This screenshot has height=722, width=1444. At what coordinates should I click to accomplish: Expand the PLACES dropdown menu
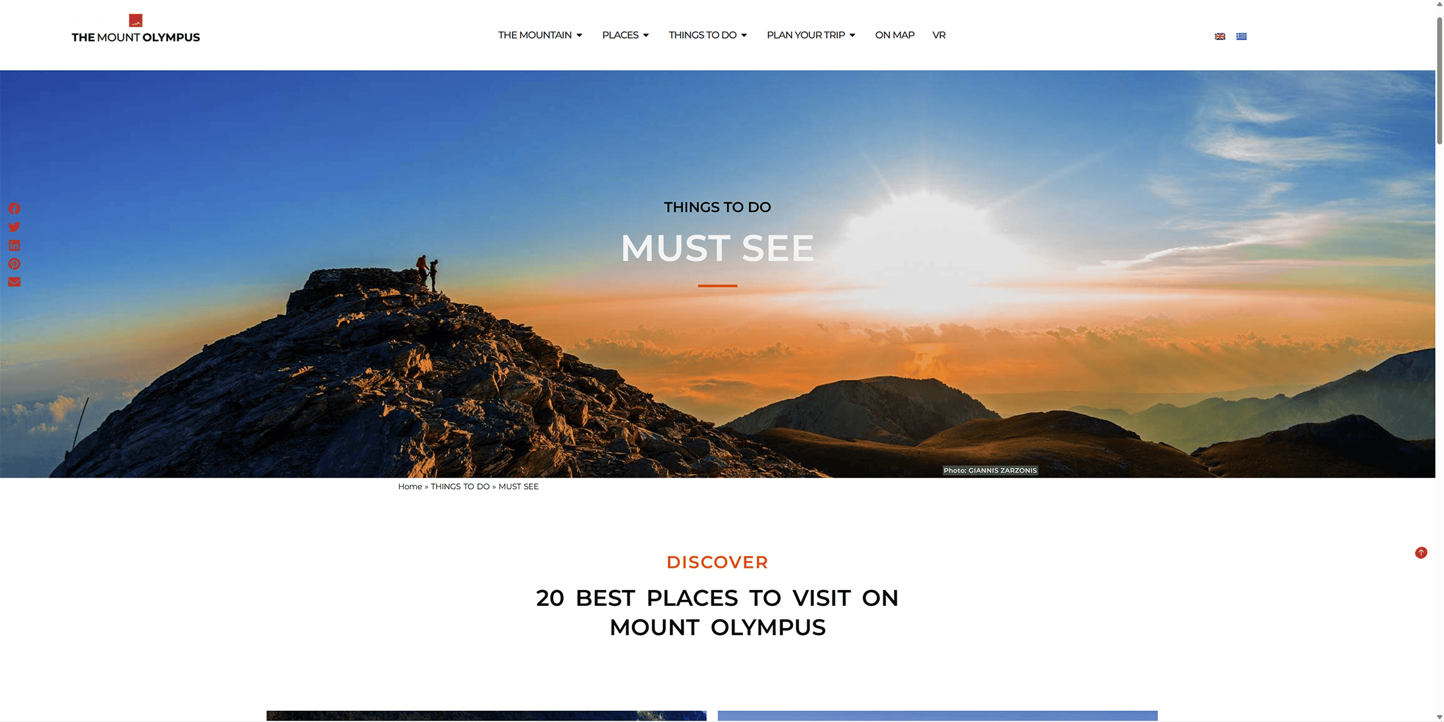626,35
